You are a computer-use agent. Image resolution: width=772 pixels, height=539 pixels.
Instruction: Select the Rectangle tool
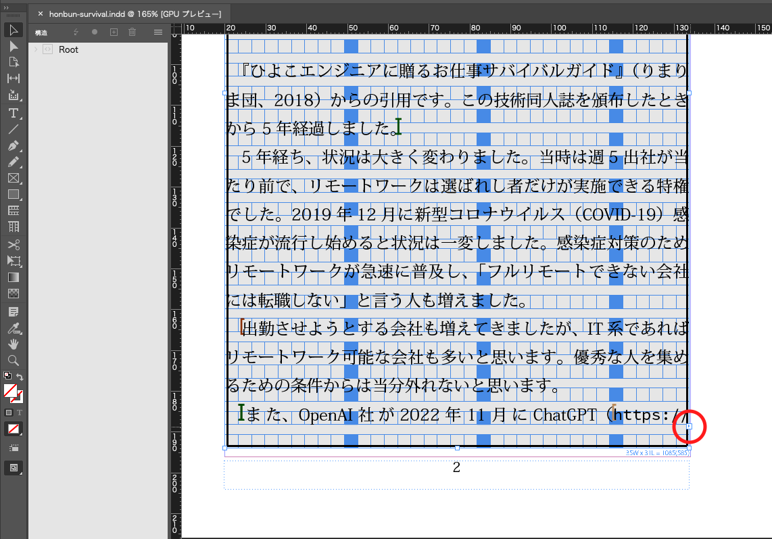[x=14, y=194]
